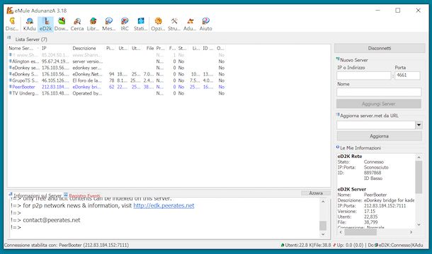Click the Disconnetti button in right panel

(380, 48)
